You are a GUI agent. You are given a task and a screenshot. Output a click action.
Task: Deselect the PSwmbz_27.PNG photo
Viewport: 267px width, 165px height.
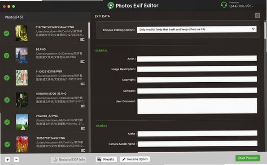(x=7, y=122)
